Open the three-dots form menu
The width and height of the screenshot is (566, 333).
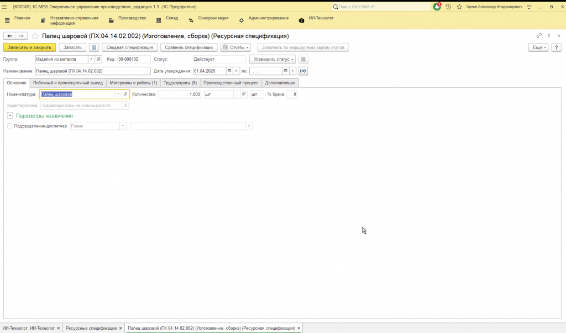point(549,36)
